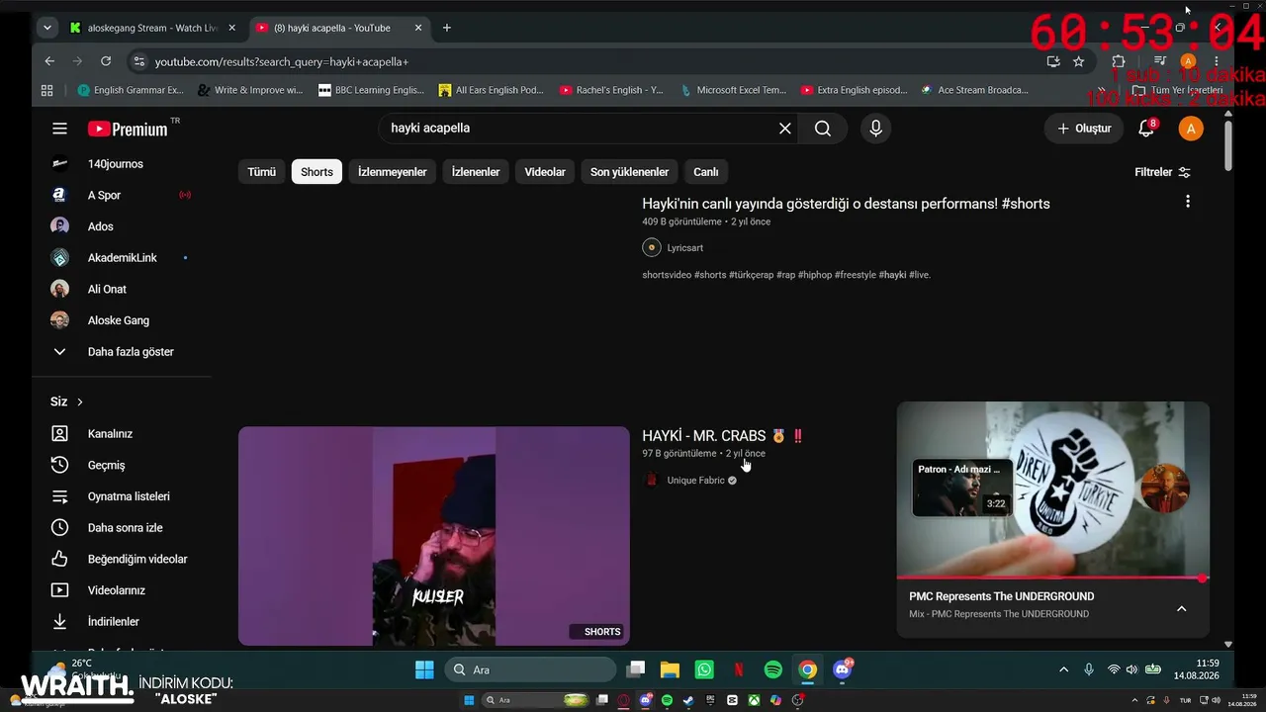Go to the YouTube Premium home logo
1266x712 pixels.
pos(128,129)
